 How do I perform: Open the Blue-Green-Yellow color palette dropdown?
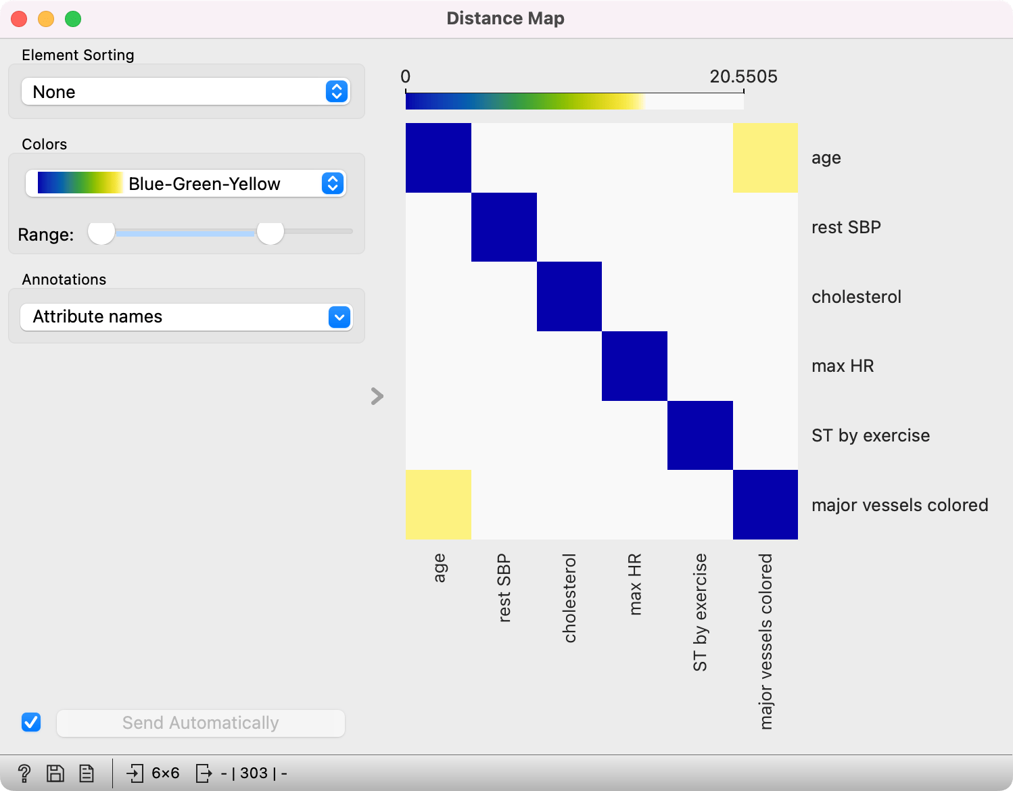[x=185, y=184]
